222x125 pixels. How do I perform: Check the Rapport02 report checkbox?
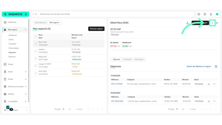click(x=36, y=58)
